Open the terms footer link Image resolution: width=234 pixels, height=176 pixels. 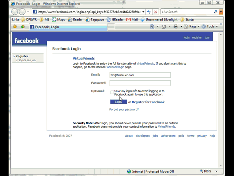click(191, 136)
